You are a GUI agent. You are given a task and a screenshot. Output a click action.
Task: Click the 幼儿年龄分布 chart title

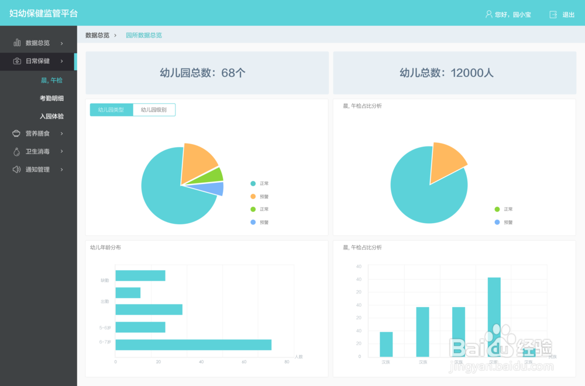pos(105,247)
